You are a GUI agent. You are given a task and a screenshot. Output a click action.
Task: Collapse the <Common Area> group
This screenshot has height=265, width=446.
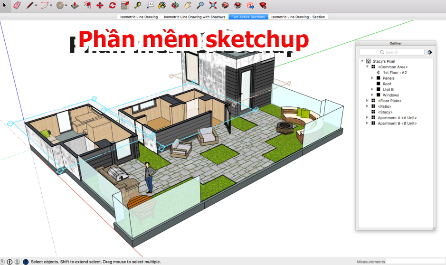click(367, 66)
